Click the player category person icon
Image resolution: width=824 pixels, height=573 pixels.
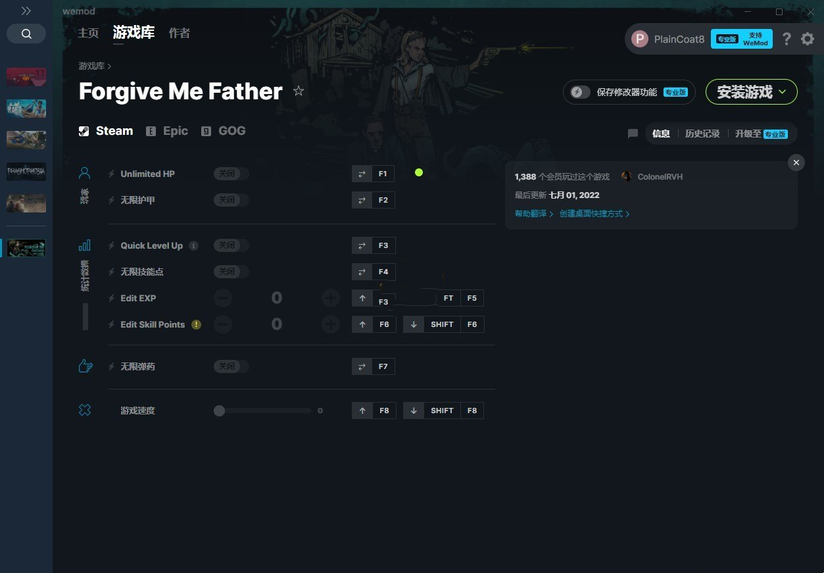pyautogui.click(x=84, y=173)
